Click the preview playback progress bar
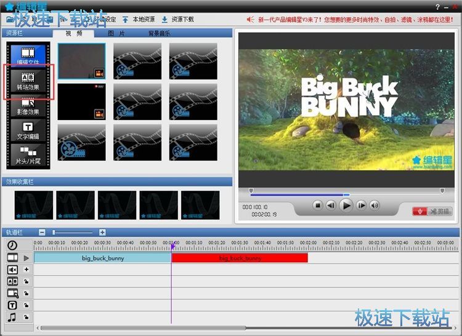This screenshot has height=336, width=462. pos(346,194)
